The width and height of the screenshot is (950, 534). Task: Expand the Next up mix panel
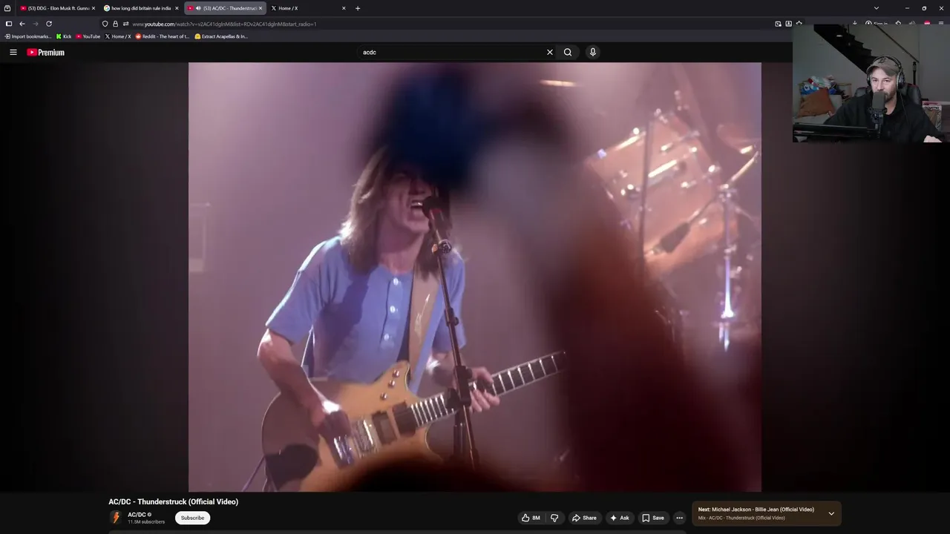pos(831,513)
